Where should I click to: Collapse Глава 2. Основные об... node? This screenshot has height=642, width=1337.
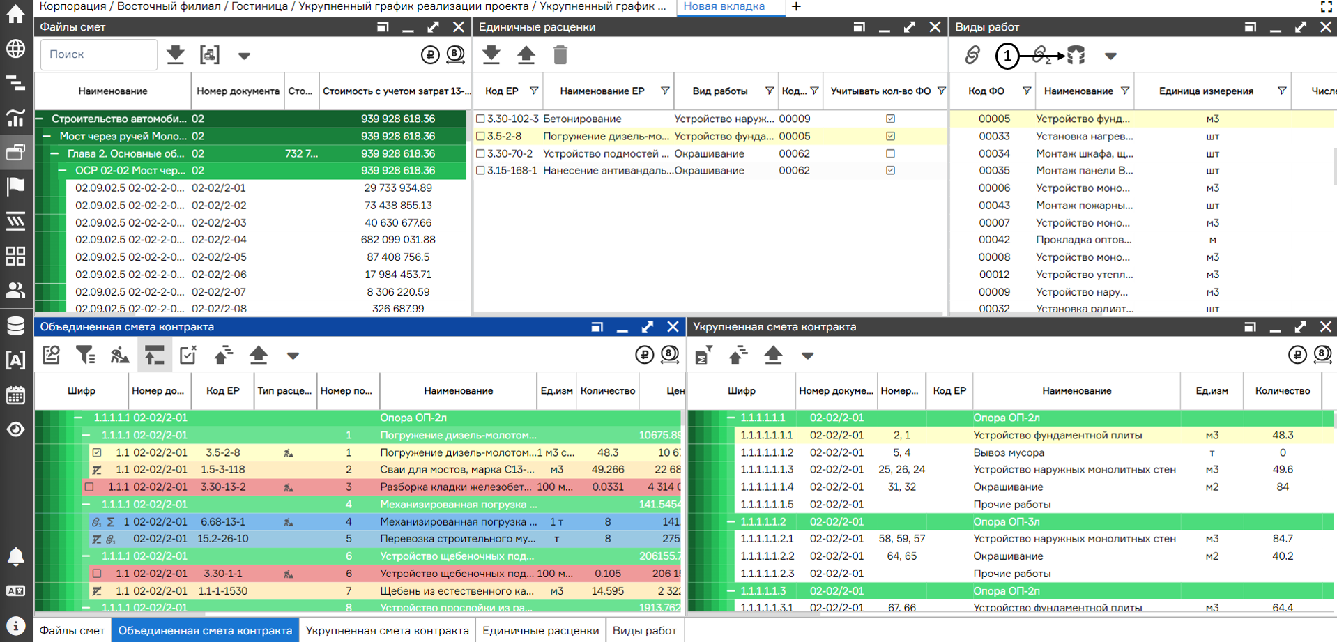[54, 153]
